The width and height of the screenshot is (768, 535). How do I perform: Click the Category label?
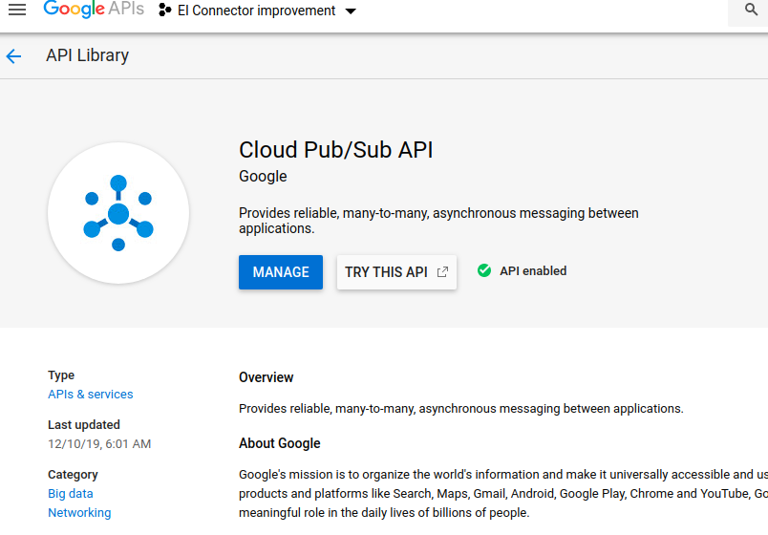[x=73, y=475]
